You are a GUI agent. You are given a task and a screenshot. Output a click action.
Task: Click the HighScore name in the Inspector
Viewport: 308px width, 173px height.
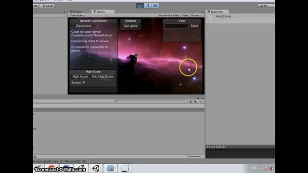(x=223, y=16)
